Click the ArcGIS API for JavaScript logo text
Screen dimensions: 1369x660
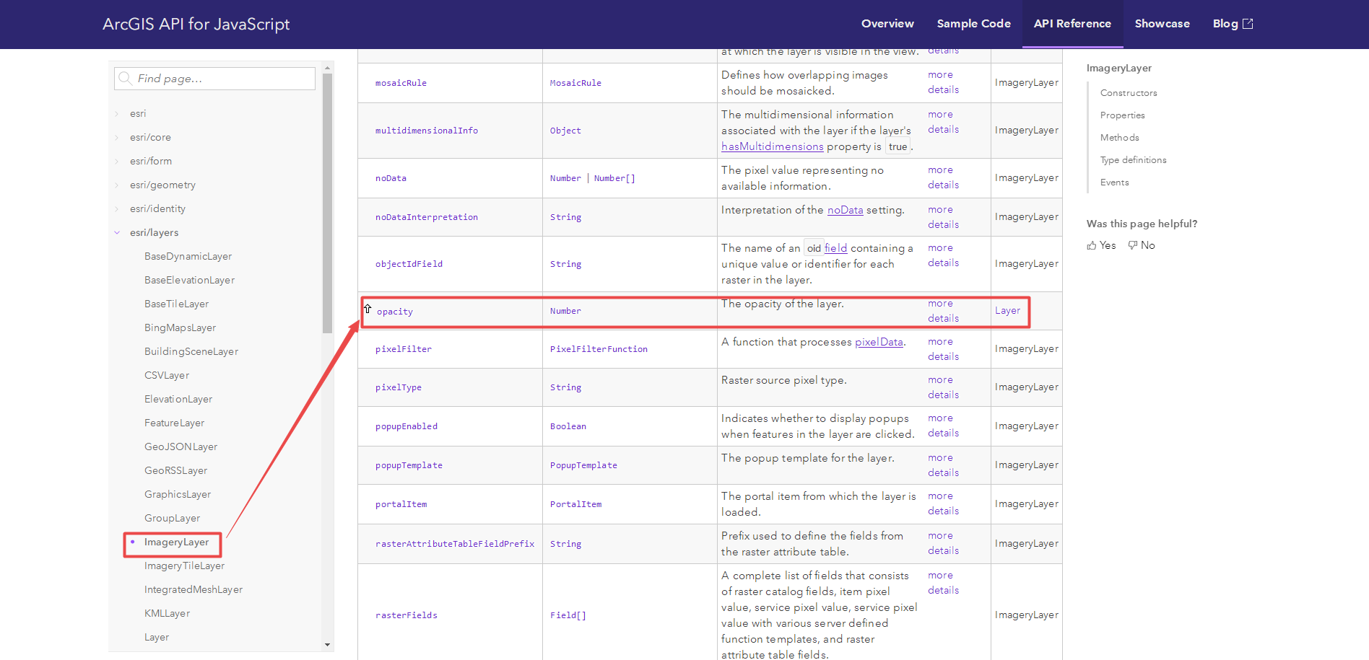pos(196,24)
